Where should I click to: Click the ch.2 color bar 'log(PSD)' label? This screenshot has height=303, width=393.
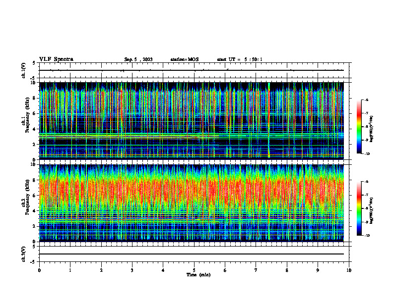tap(372, 210)
